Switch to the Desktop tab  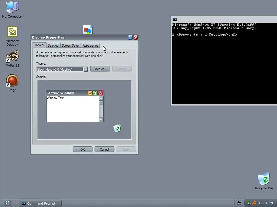[x=53, y=46]
